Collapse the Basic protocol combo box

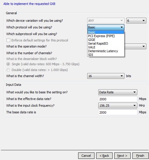click(x=106, y=27)
